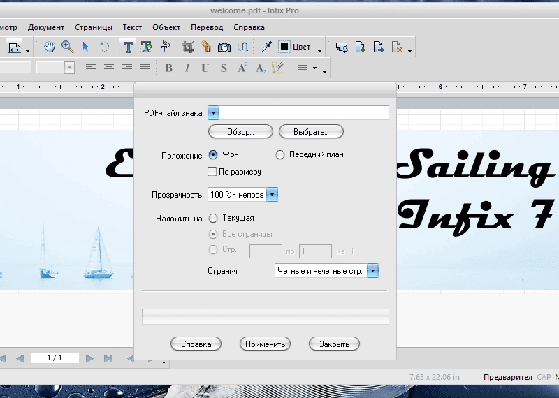Viewport: 559px width, 398px height.
Task: Open the Текст menu
Action: pyautogui.click(x=132, y=27)
